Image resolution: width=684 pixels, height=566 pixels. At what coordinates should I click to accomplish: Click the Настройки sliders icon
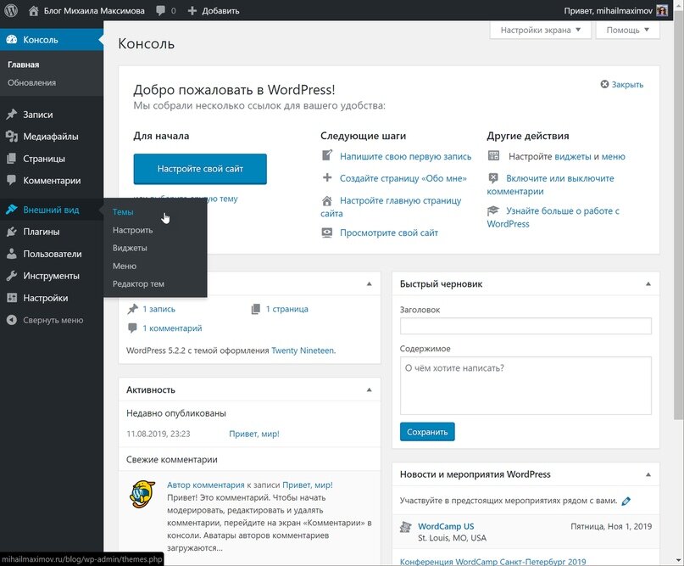[x=12, y=298]
